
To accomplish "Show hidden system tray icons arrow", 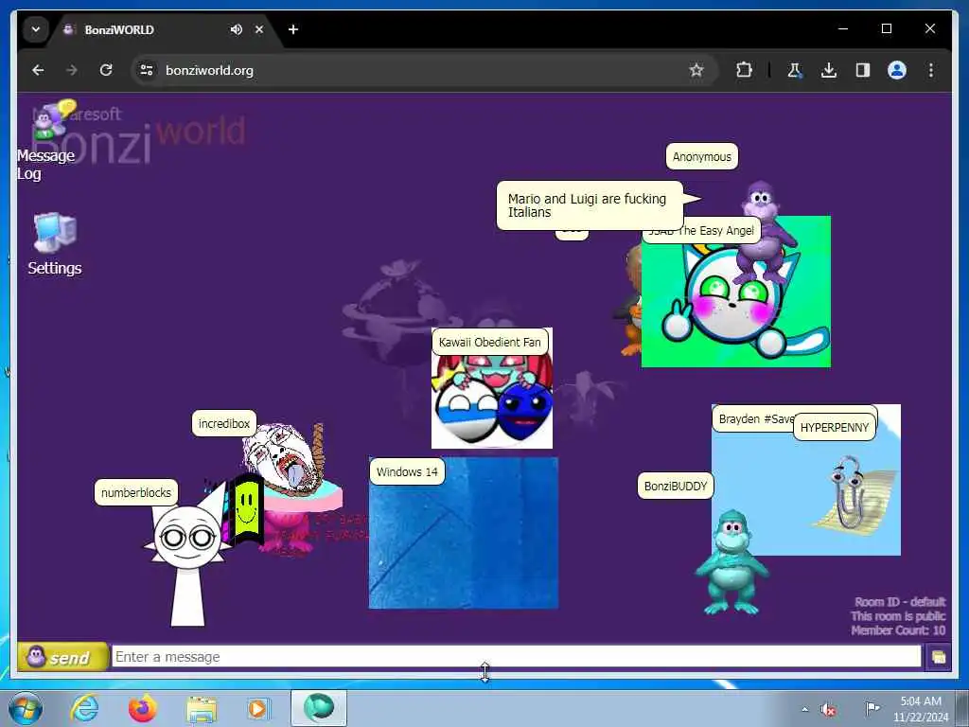I will 804,709.
